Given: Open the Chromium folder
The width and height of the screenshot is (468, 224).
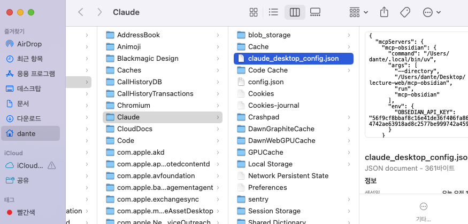Looking at the screenshot, I should 163,105.
